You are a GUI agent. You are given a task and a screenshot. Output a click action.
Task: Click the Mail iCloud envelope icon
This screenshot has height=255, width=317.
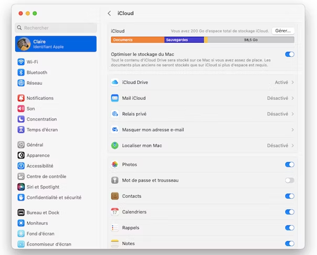click(x=115, y=98)
